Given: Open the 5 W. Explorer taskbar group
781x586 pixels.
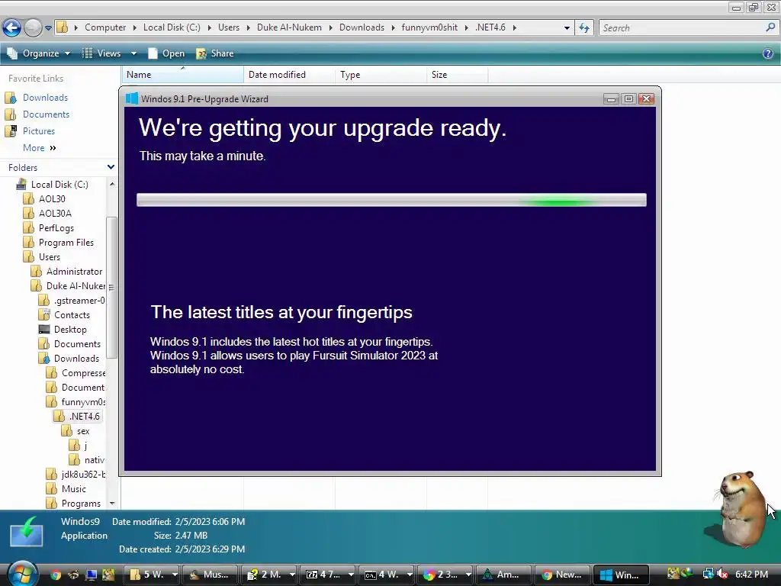Looking at the screenshot, I should coord(152,575).
